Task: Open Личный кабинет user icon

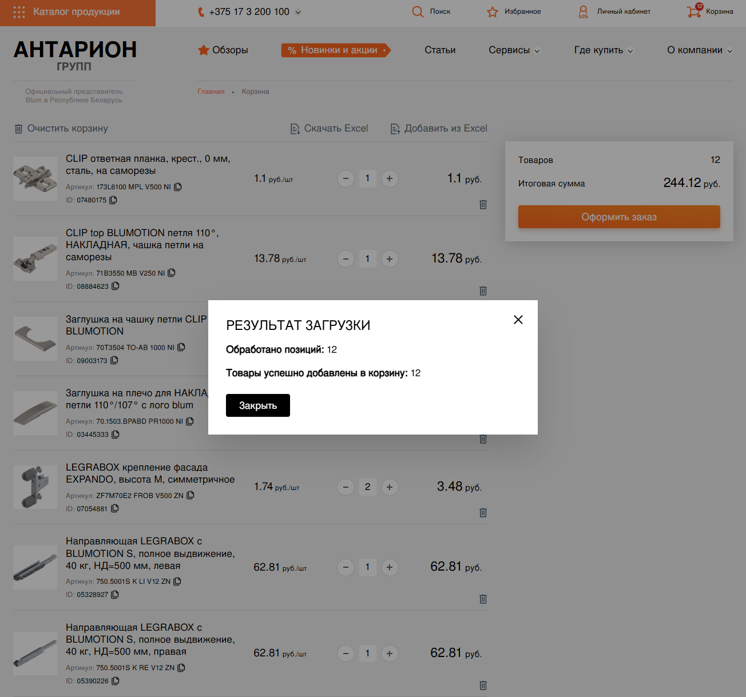Action: point(583,11)
